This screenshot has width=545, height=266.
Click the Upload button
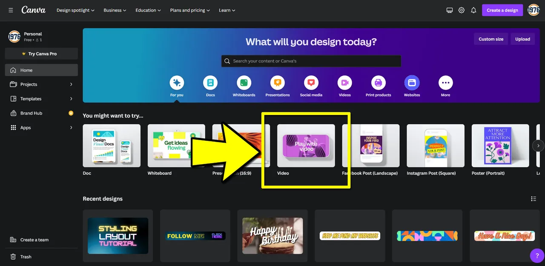522,39
